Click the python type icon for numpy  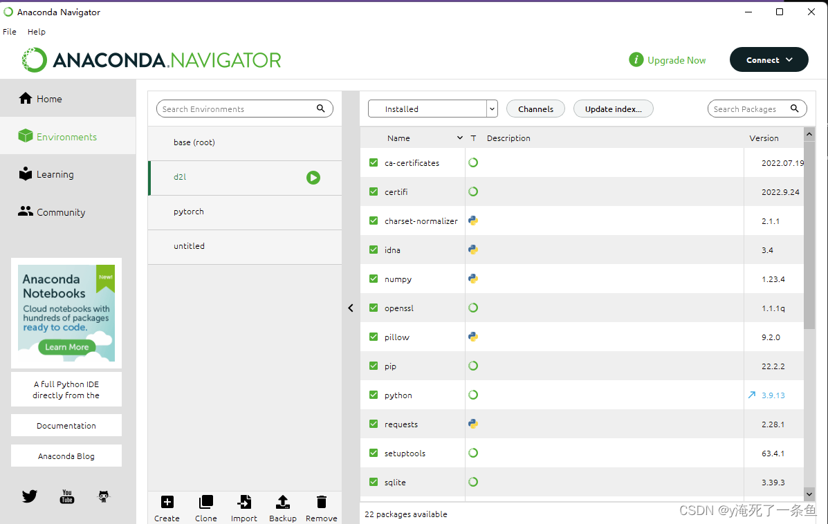(x=473, y=279)
